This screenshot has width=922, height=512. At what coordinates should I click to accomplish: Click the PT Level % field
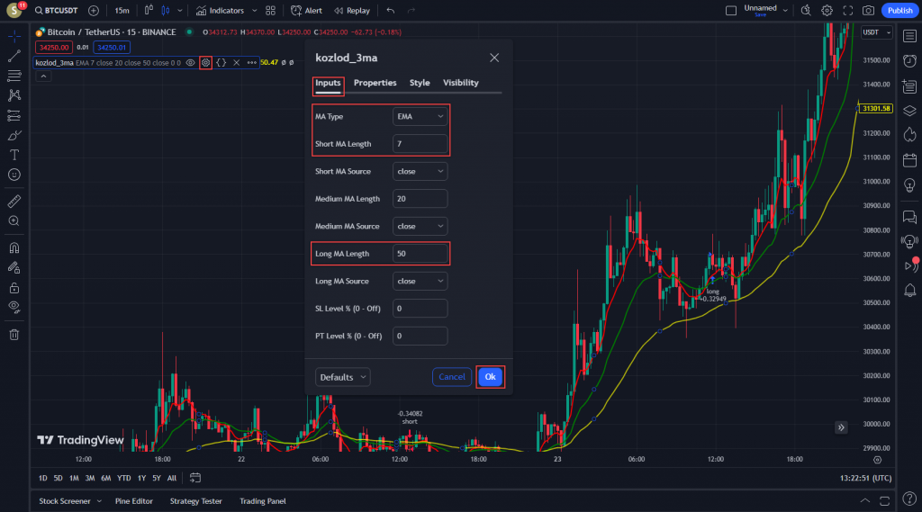(x=420, y=337)
